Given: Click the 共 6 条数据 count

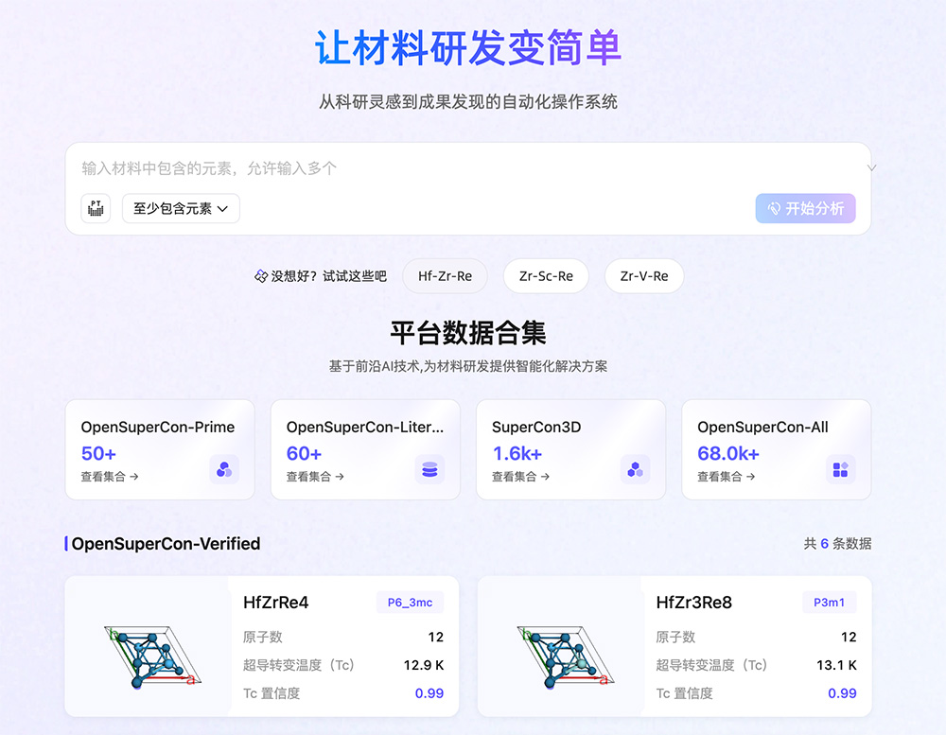Looking at the screenshot, I should (x=837, y=544).
